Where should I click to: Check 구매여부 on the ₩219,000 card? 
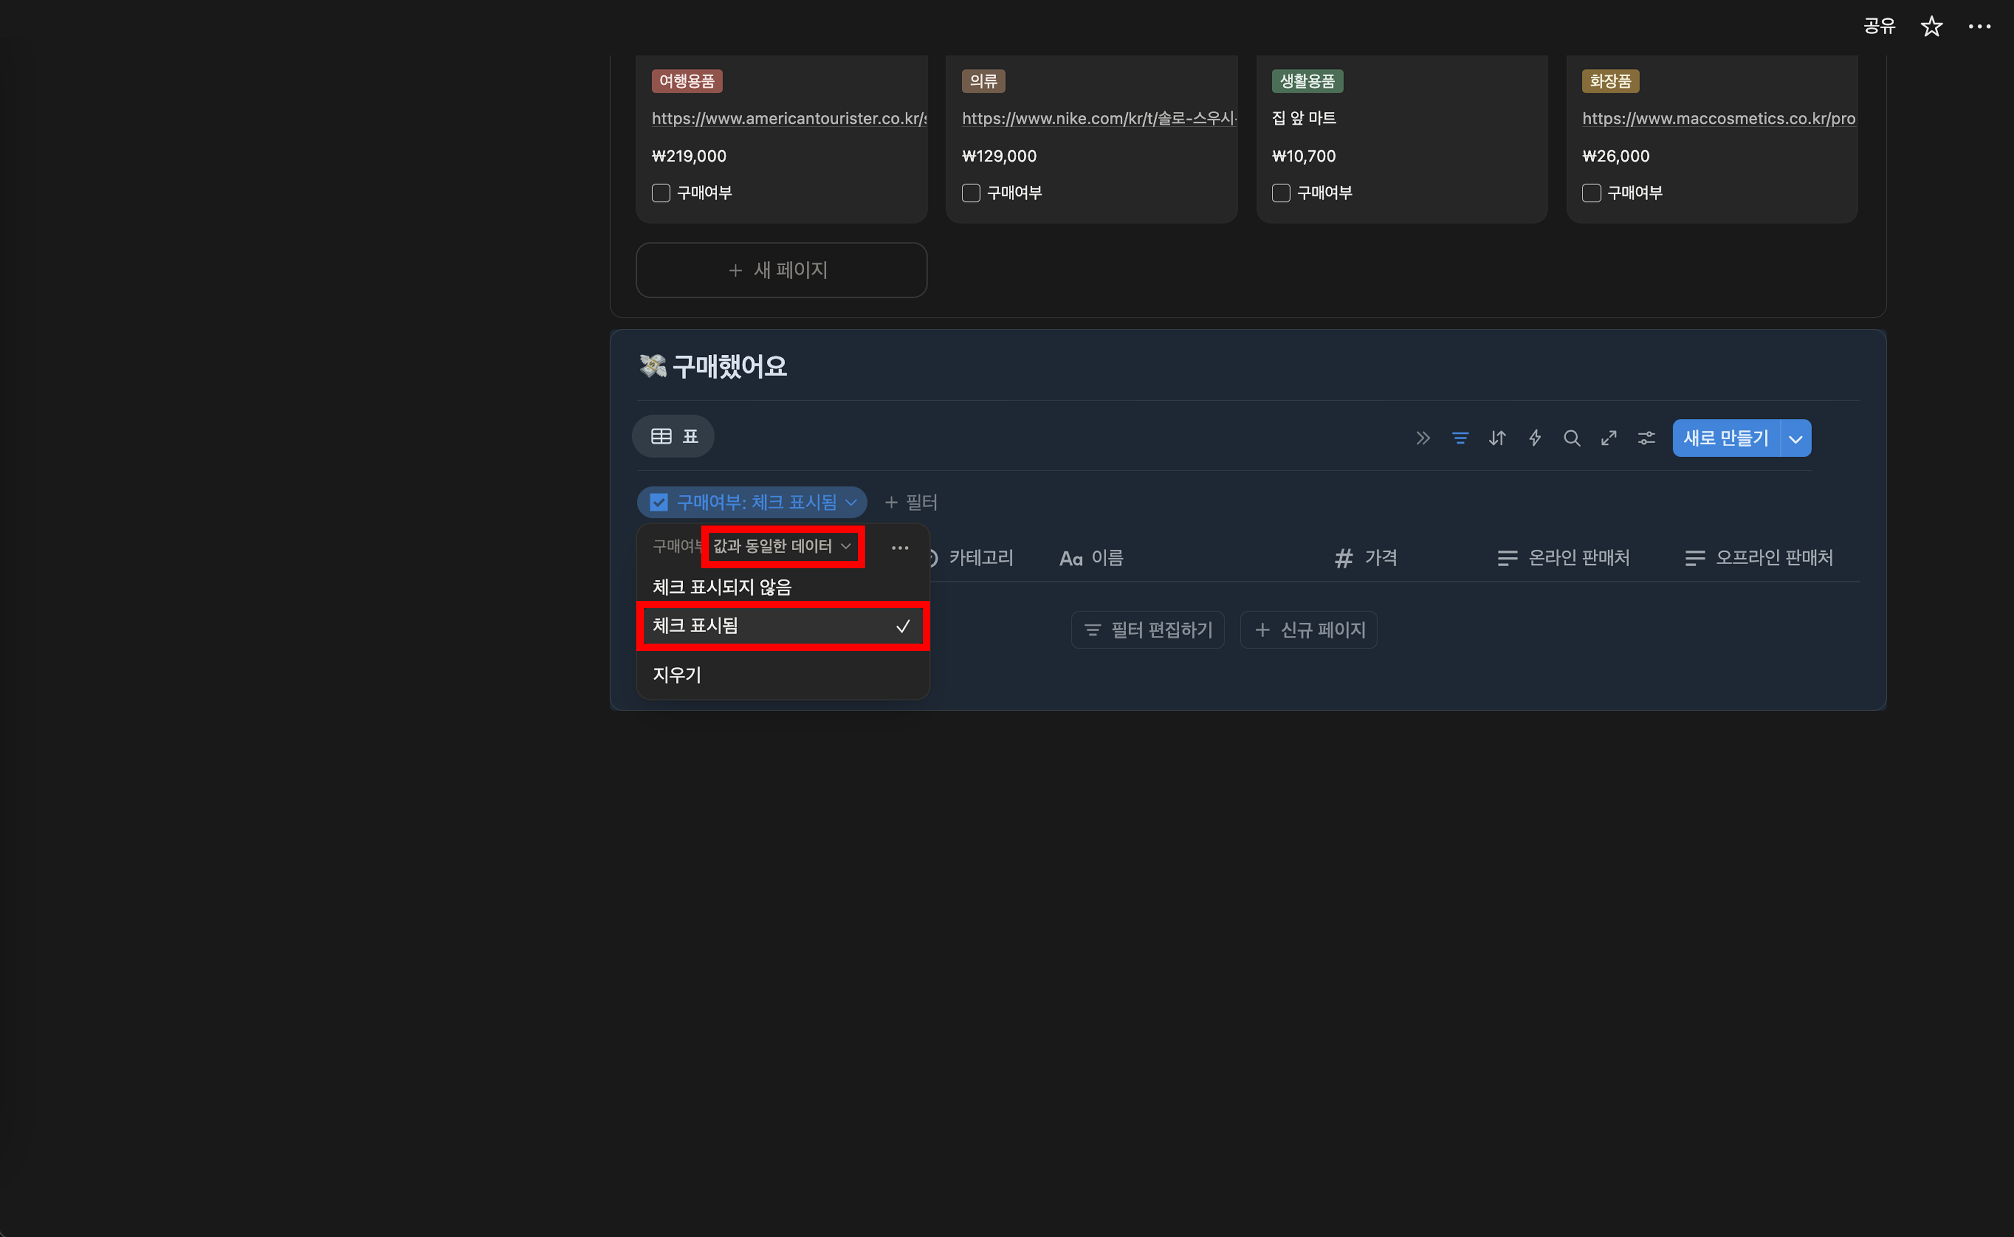click(661, 193)
